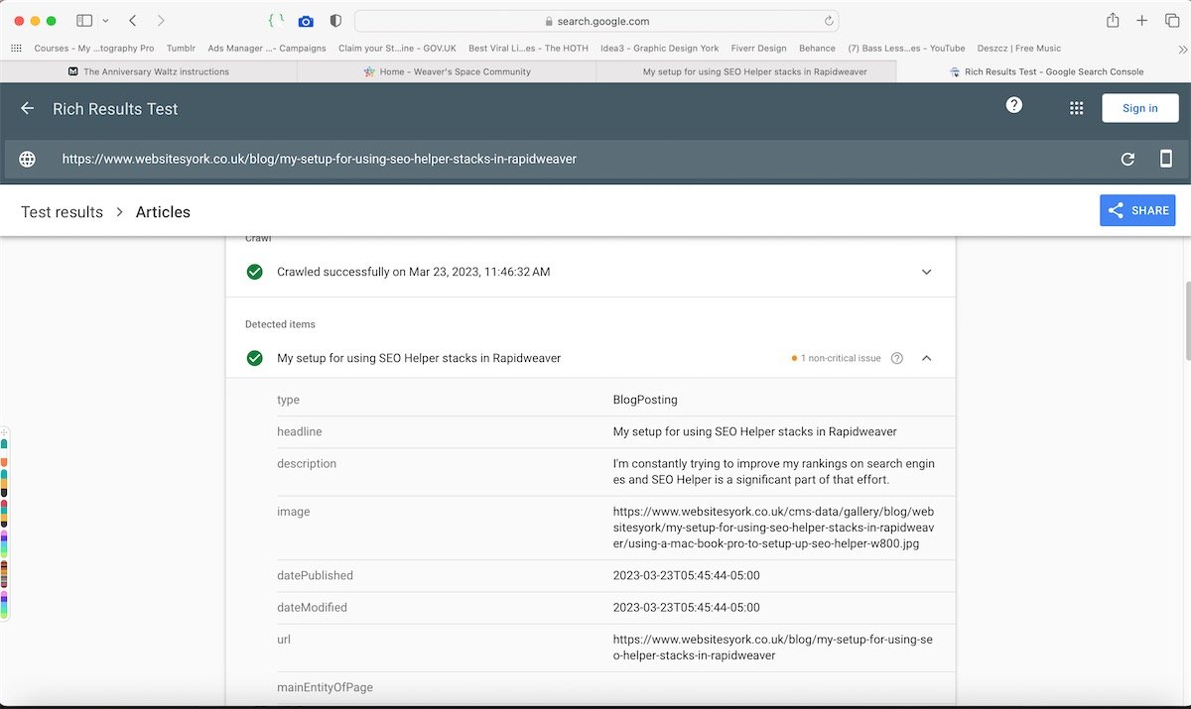The image size is (1191, 709).
Task: Click the Articles breadcrumb
Action: pyautogui.click(x=163, y=212)
